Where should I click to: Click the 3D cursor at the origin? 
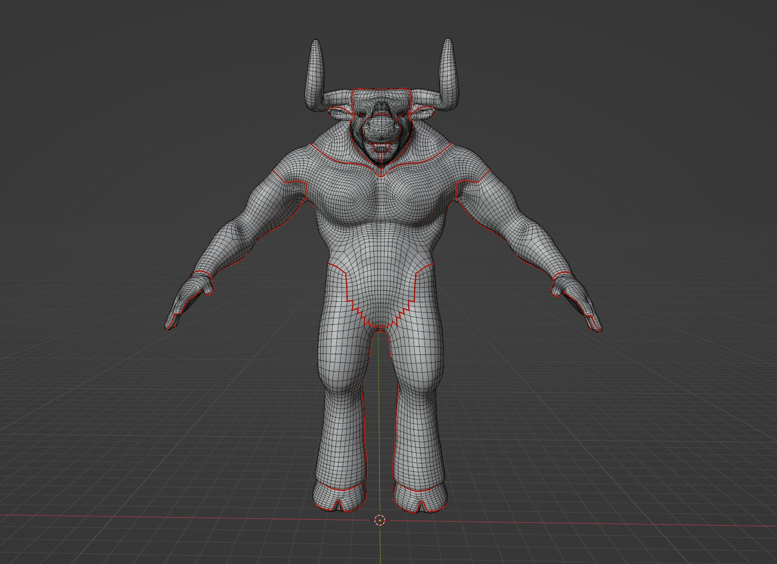point(380,520)
